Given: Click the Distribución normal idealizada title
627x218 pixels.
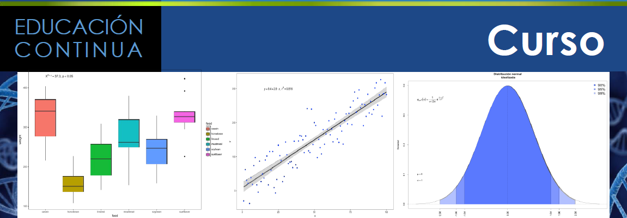Looking at the screenshot, I should [x=508, y=76].
